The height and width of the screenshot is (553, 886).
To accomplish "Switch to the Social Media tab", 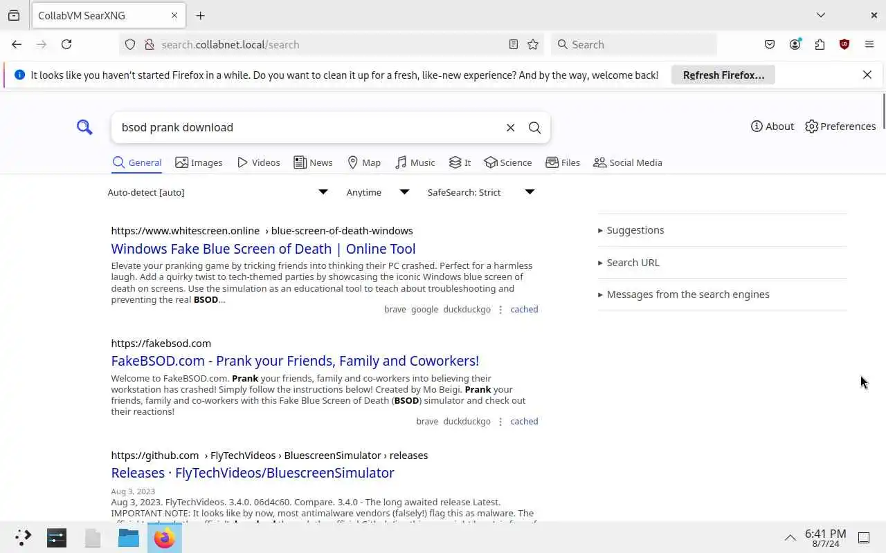I will pos(628,162).
